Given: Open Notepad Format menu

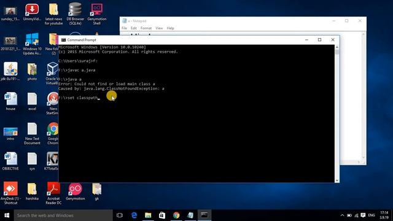Looking at the screenshot, I should click(x=146, y=28).
